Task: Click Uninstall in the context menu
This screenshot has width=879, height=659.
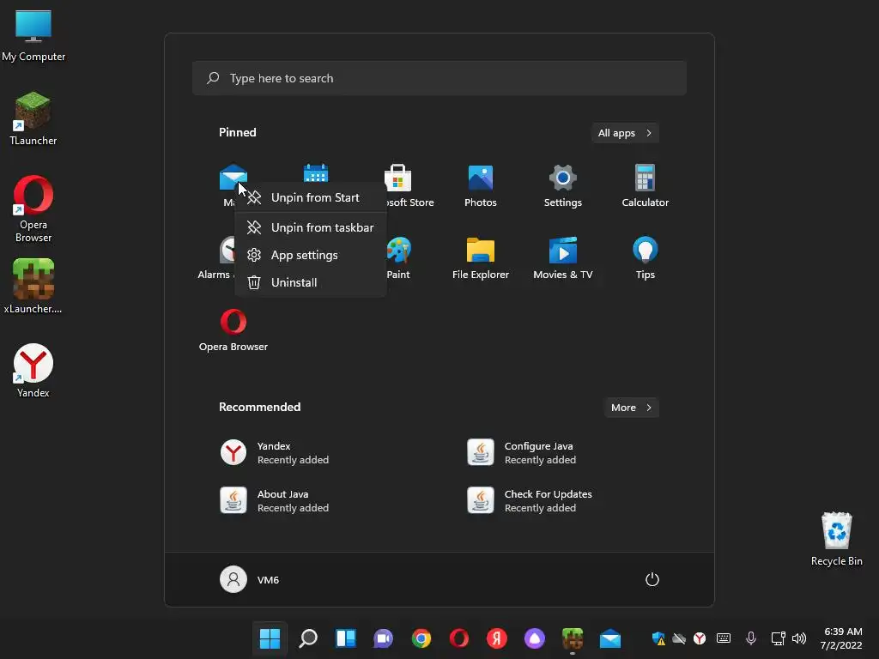Action: point(311,282)
